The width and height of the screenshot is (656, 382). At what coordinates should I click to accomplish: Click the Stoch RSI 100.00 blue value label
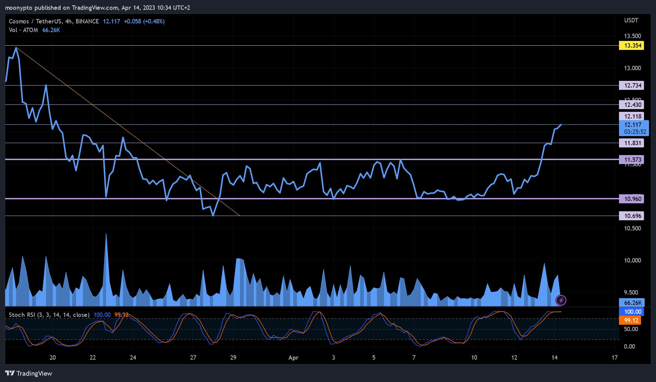[631, 312]
